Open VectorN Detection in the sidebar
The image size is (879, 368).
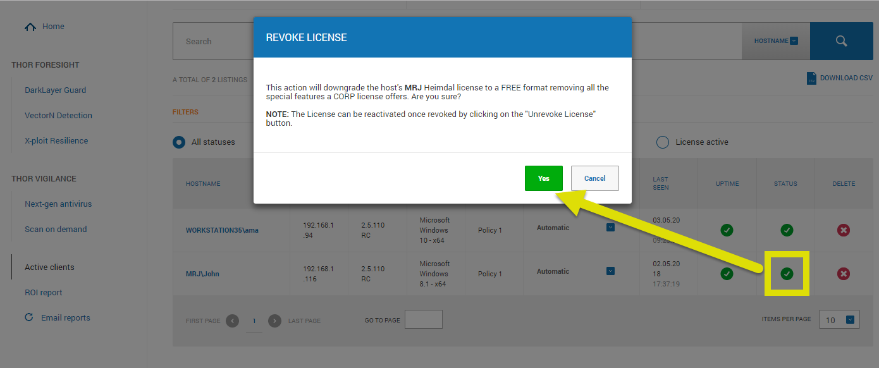[58, 115]
